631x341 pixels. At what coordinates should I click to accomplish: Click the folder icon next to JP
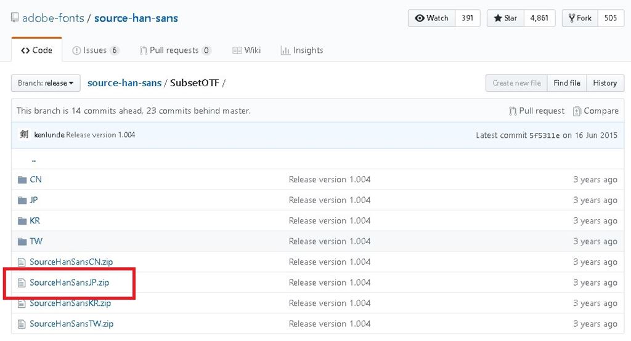point(22,200)
